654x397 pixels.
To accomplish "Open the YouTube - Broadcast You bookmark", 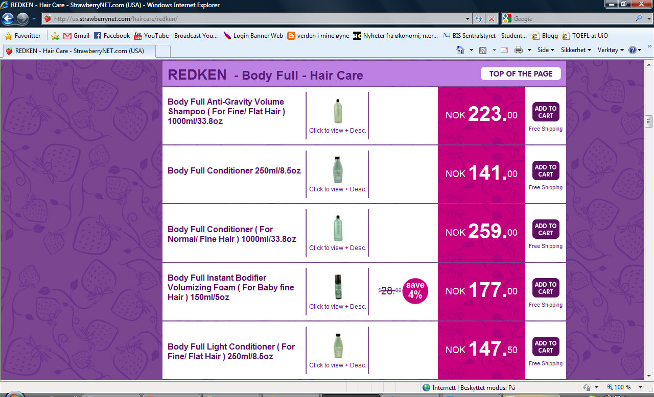I will (x=176, y=36).
